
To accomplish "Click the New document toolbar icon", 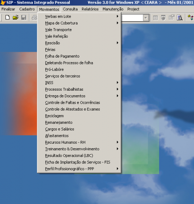I will [x=7, y=18].
